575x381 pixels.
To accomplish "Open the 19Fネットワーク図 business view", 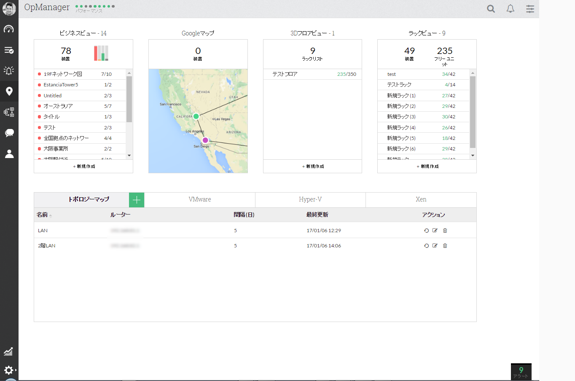I will tap(63, 74).
